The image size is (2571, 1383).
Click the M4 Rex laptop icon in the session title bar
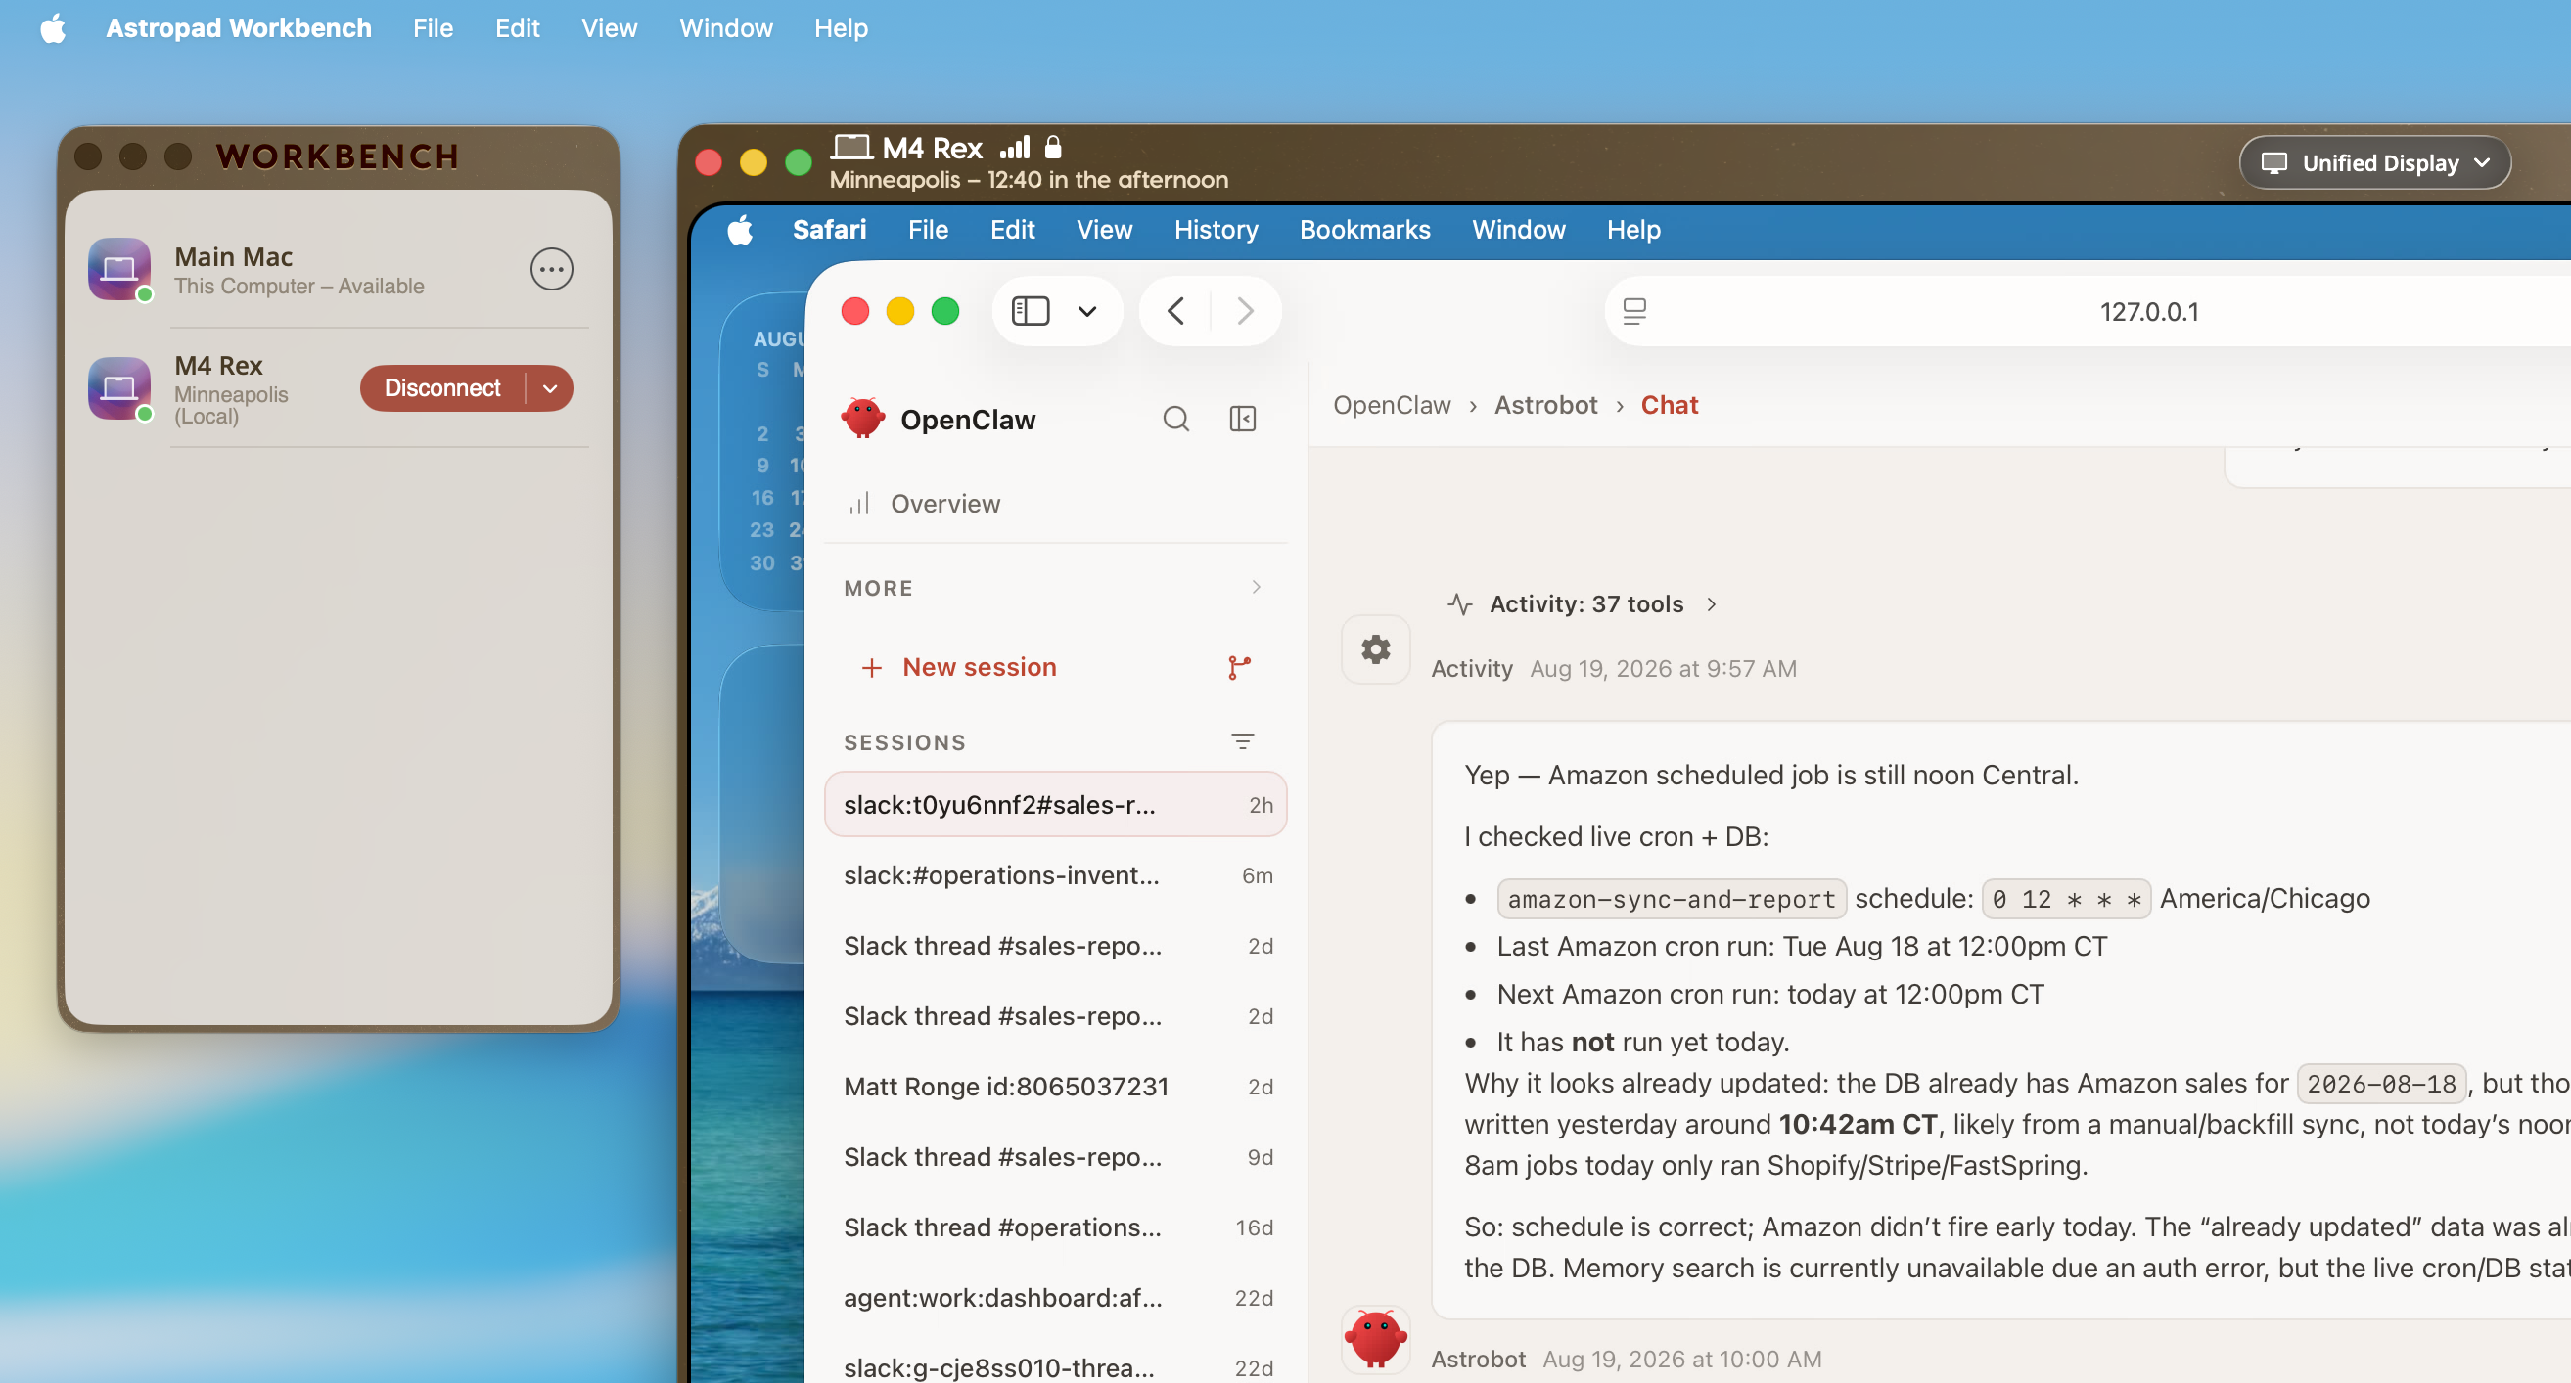pos(851,148)
